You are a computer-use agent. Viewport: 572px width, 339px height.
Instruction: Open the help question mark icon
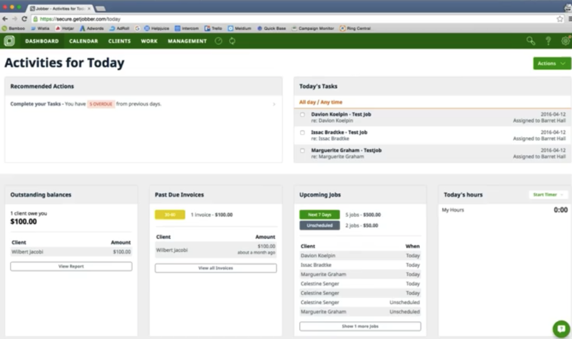549,41
